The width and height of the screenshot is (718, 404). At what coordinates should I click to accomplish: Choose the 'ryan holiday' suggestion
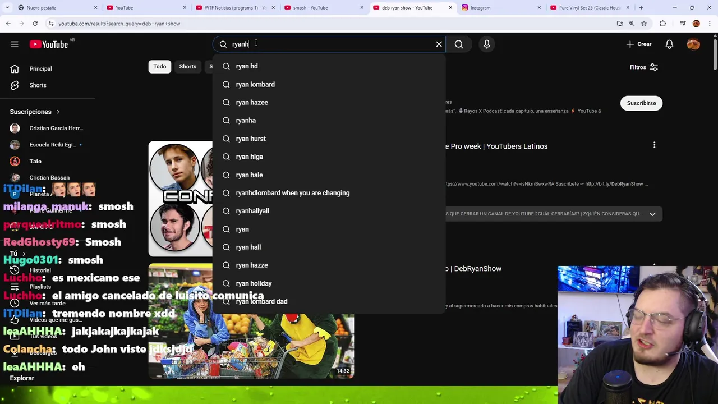pos(329,283)
